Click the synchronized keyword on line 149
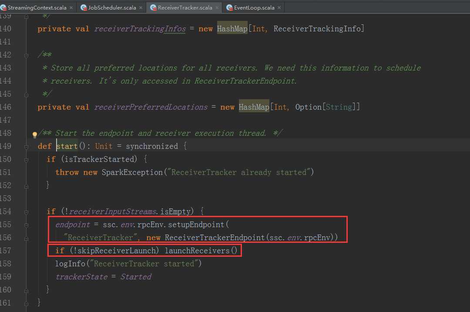Viewport: 470px width, 312px height. (152, 146)
